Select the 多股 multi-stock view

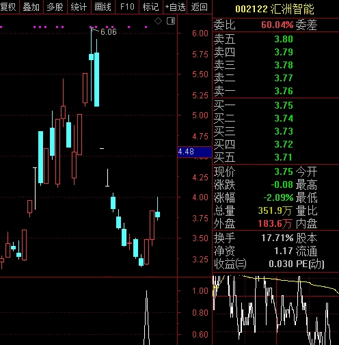55,7
